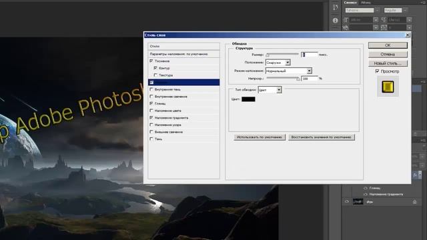
Task: Select Наложение цвета label in style list
Action: pyautogui.click(x=167, y=111)
